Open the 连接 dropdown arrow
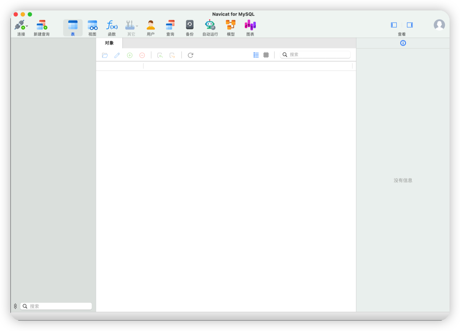This screenshot has width=460, height=331. tap(27, 26)
